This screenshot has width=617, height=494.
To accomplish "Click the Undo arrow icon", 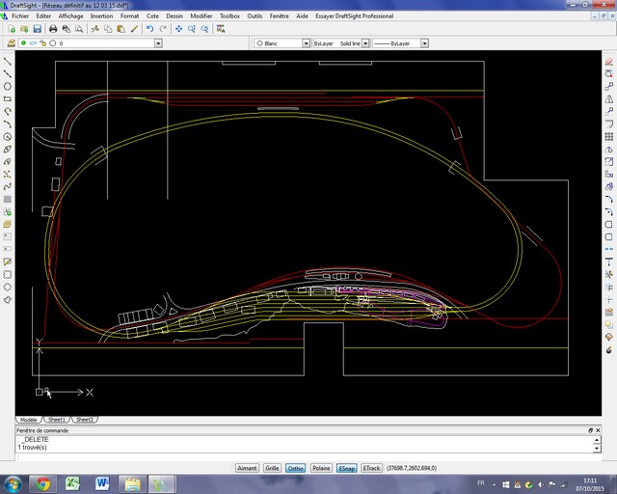I will point(150,29).
